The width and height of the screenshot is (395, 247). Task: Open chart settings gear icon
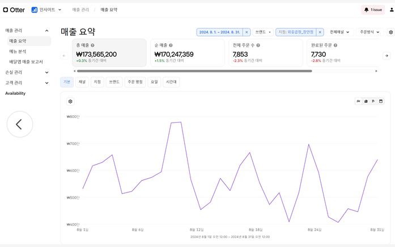tap(70, 102)
